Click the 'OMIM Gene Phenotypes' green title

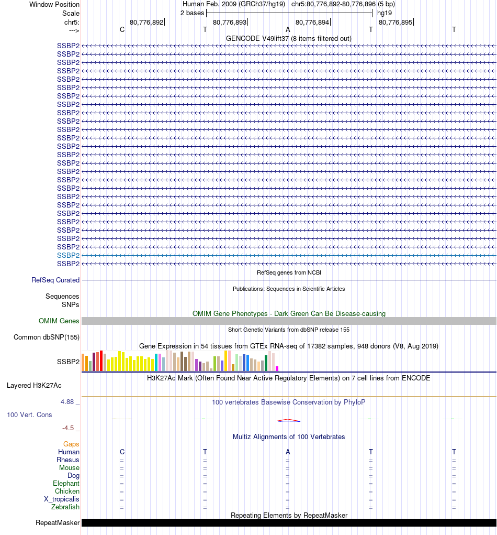coord(289,313)
